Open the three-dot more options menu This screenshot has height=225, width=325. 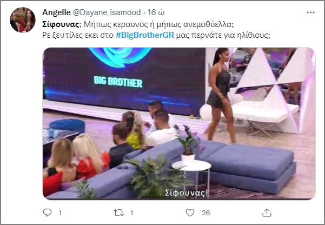(x=310, y=12)
